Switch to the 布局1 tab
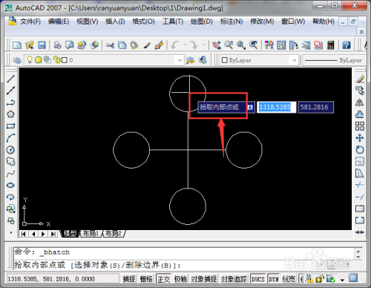The height and width of the screenshot is (288, 371). 91,234
